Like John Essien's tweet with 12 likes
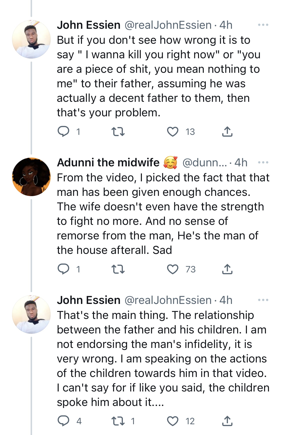 173,421
